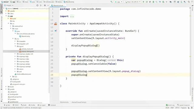The image size is (194, 109).
Task: Open the AVD Manager icon
Action: (181, 2)
